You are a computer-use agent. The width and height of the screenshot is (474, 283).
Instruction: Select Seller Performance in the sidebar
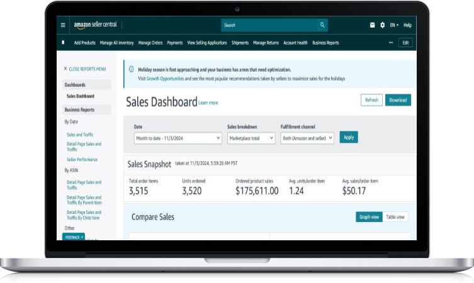(82, 160)
